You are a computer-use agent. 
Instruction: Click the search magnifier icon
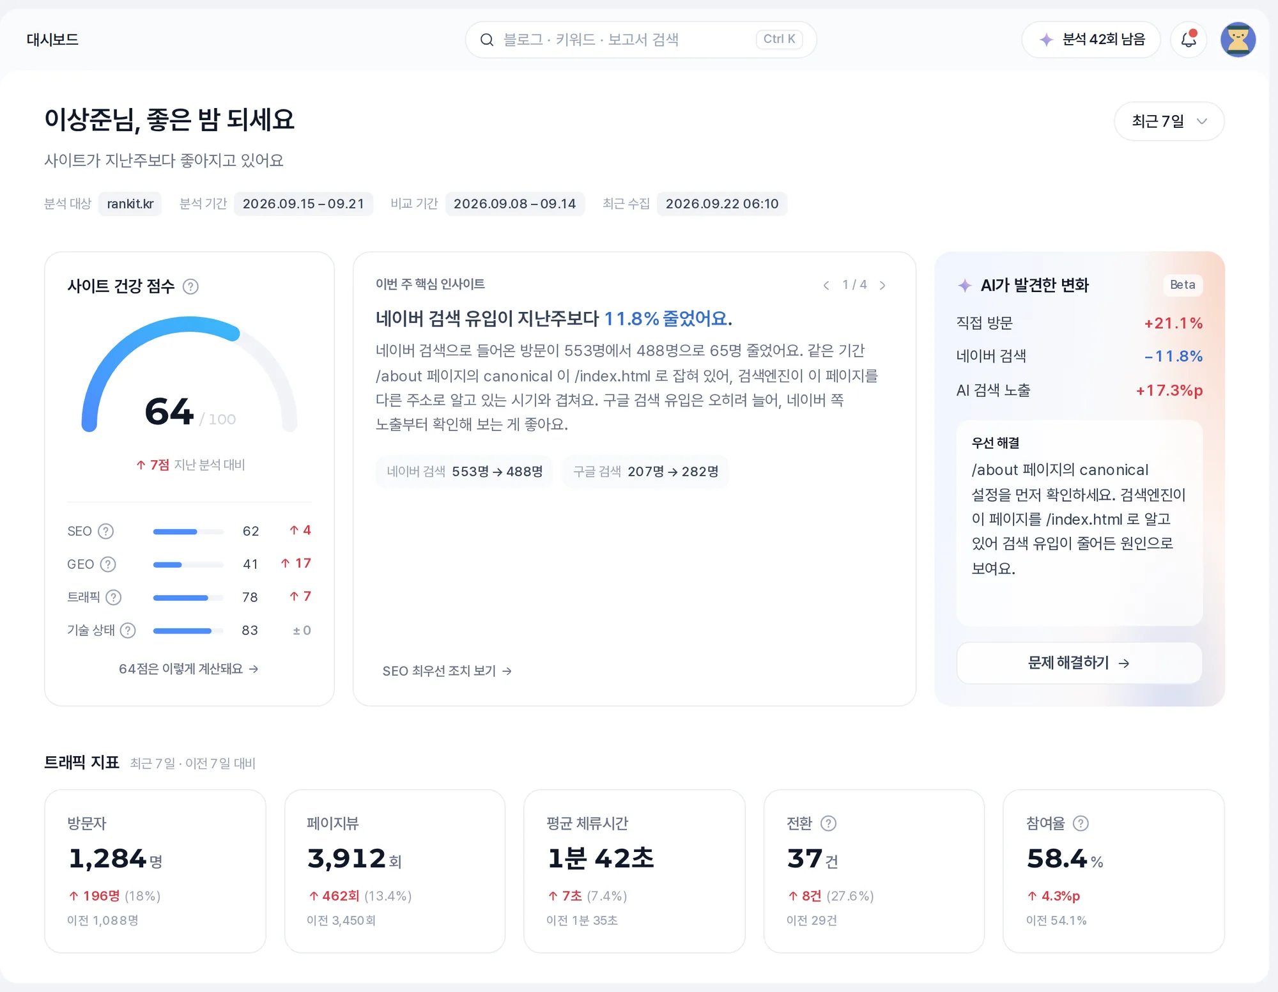(x=487, y=40)
